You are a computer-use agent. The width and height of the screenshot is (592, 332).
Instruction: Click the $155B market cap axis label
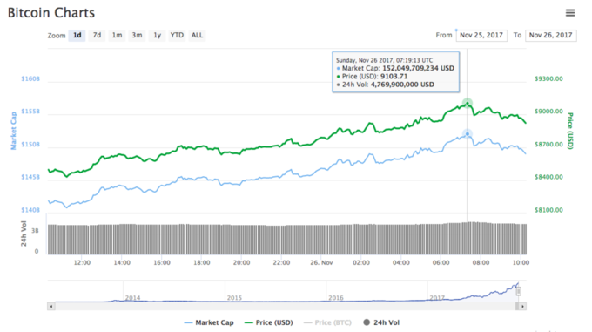click(30, 111)
